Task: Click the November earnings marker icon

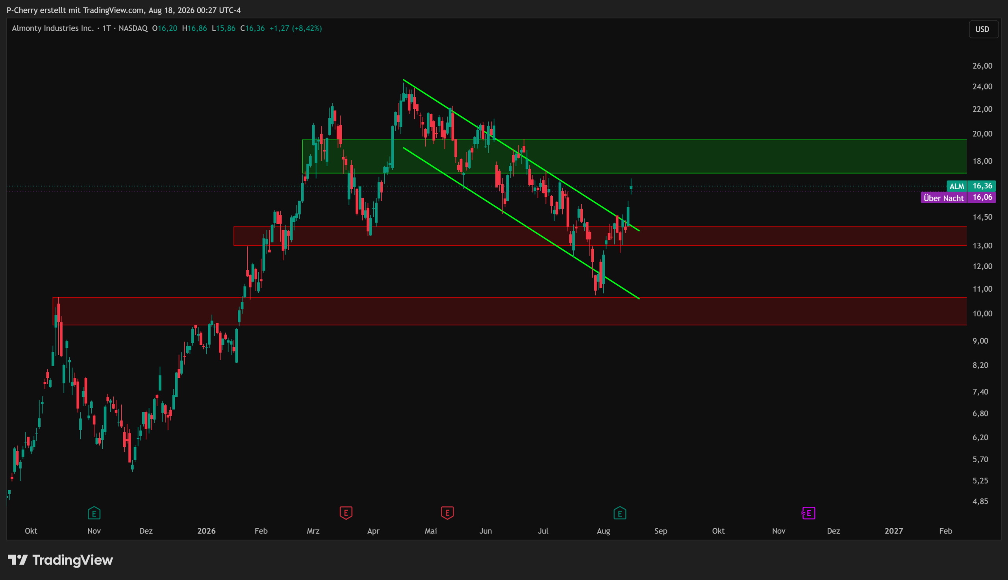Action: [x=94, y=513]
